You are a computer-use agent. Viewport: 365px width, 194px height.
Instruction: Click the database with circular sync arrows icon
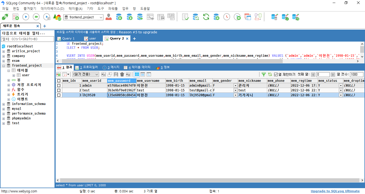coord(196,17)
